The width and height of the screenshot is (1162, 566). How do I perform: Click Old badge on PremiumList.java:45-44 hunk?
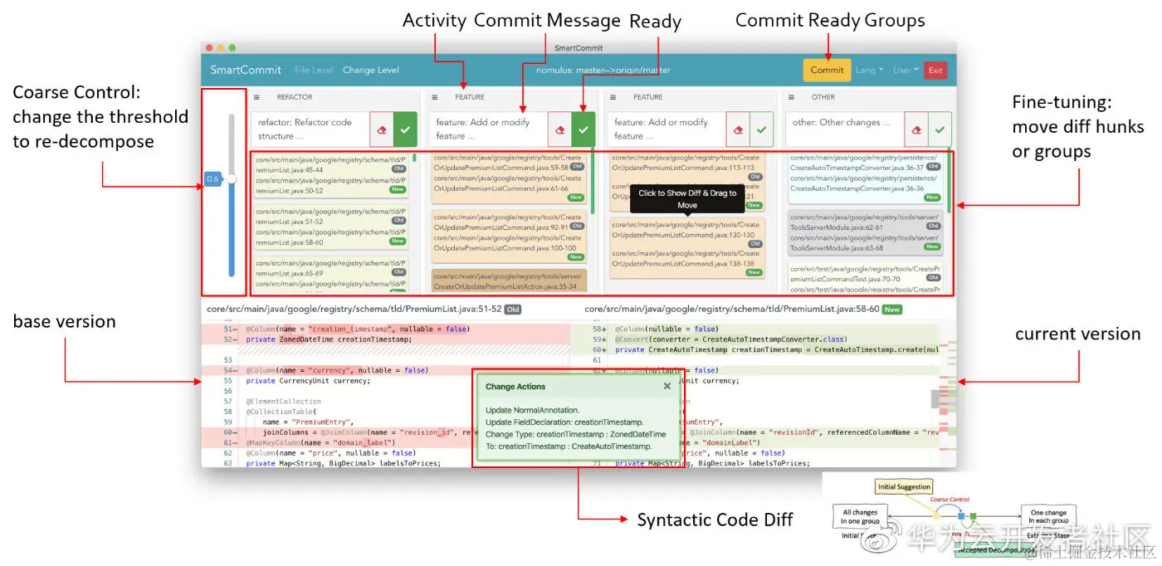point(398,168)
